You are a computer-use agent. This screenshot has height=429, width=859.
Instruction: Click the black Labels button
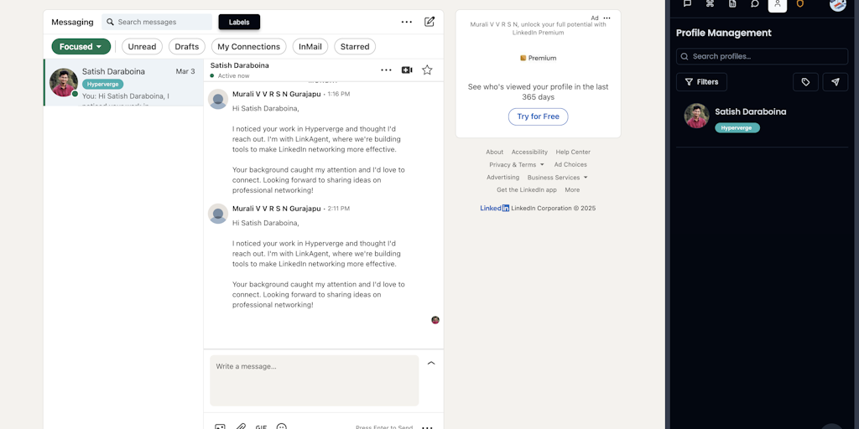coord(239,22)
